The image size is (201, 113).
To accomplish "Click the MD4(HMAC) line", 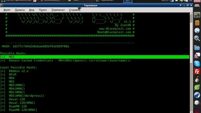I will (x=13, y=89).
